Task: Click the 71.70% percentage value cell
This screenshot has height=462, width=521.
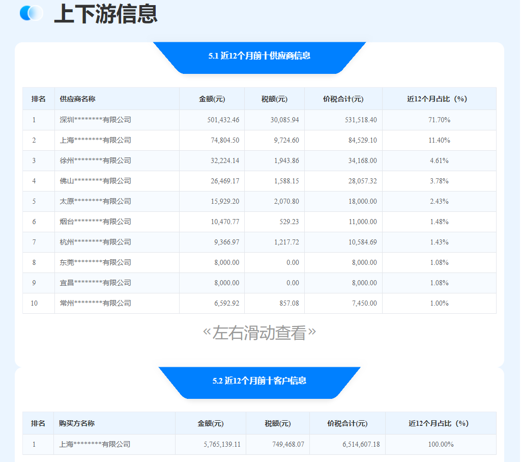Action: tap(439, 120)
